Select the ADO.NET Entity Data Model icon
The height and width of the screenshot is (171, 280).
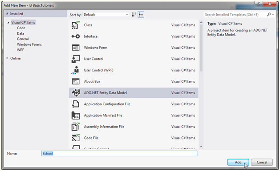coord(76,93)
